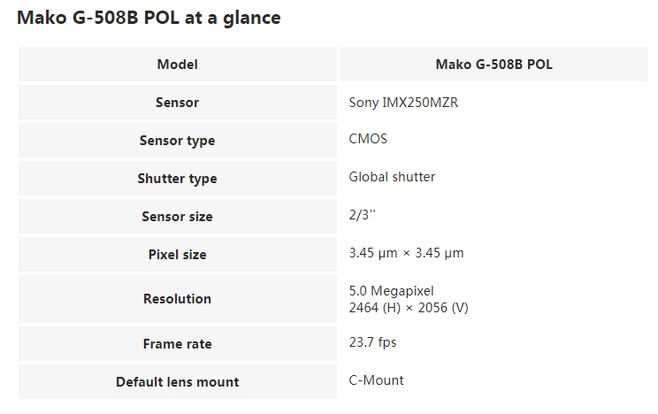Viewport: 658px width, 414px height.
Task: Select the Sensor size label cell
Action: (178, 216)
